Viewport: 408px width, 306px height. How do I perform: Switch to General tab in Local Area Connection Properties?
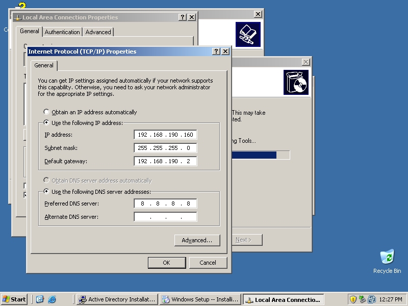click(x=30, y=31)
